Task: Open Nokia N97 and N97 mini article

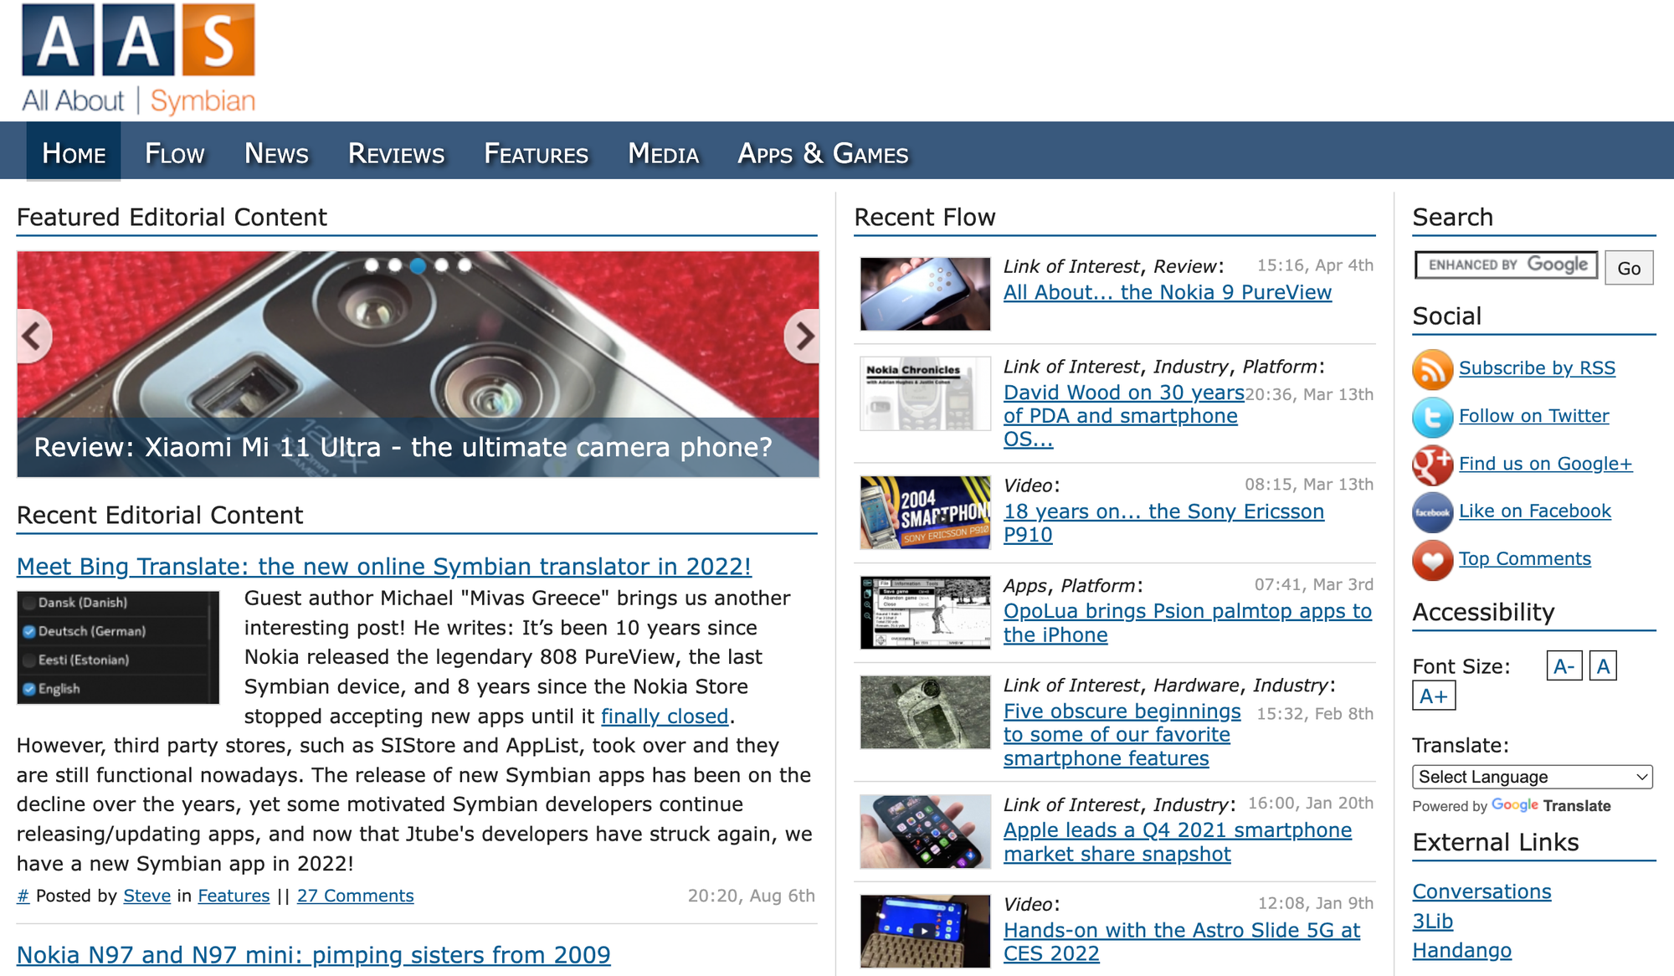Action: click(x=314, y=955)
